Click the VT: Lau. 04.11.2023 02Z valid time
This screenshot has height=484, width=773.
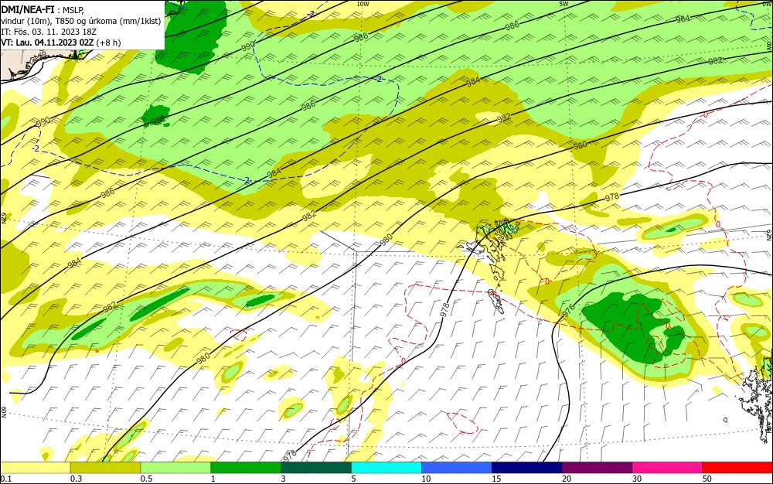tap(60, 43)
